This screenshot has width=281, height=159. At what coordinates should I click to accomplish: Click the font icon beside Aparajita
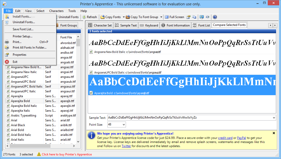(x=8, y=96)
